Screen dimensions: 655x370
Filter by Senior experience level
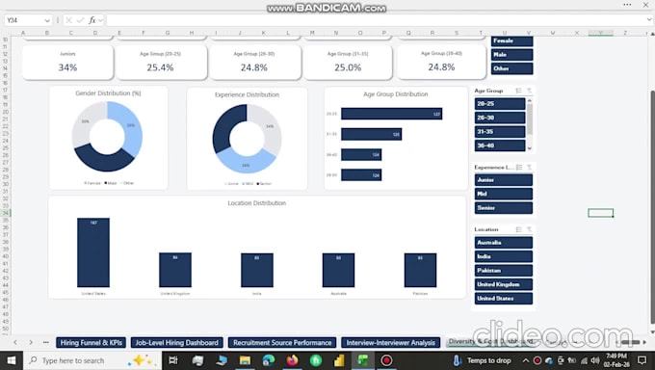[x=504, y=208]
